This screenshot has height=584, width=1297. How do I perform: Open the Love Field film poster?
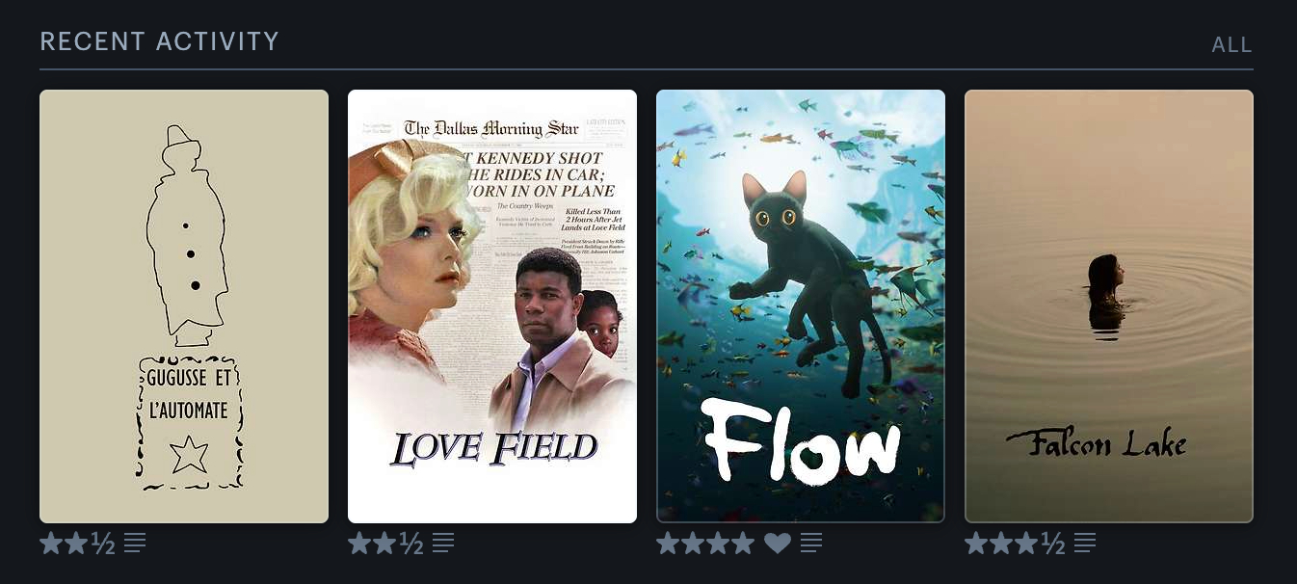[492, 306]
